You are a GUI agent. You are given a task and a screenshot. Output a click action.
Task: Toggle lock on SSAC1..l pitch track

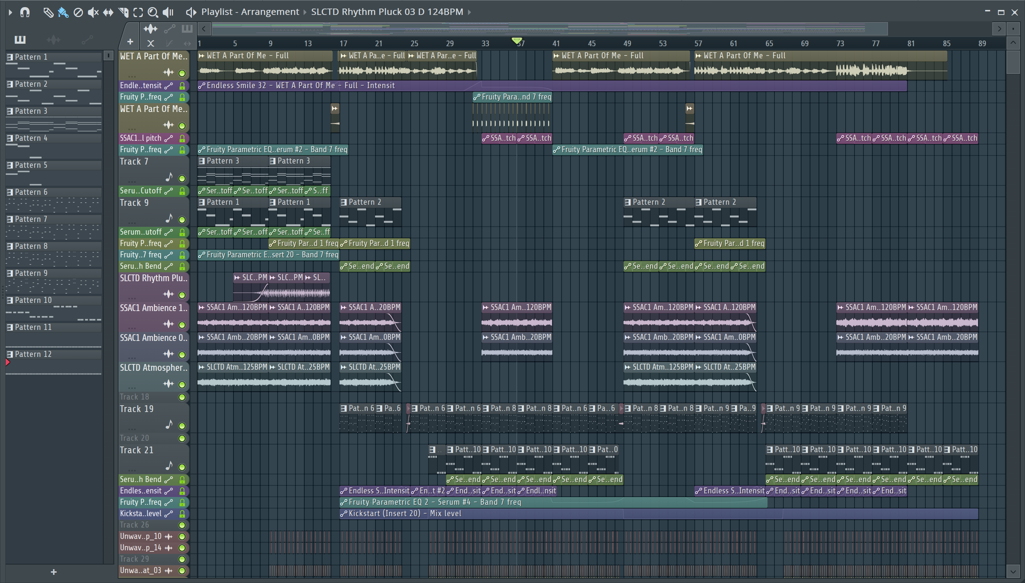point(182,138)
